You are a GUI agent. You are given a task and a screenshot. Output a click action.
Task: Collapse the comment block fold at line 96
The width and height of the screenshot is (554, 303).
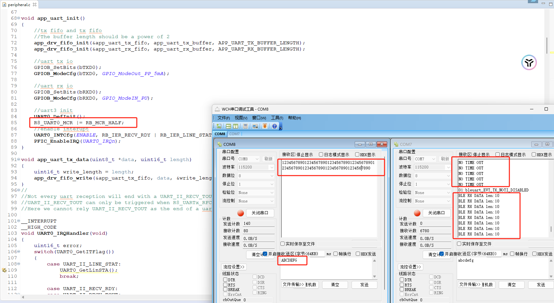coord(18,190)
